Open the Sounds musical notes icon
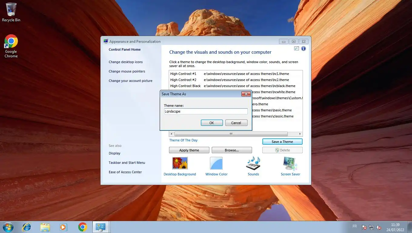Screen dimensions: 412x233 pyautogui.click(x=253, y=163)
